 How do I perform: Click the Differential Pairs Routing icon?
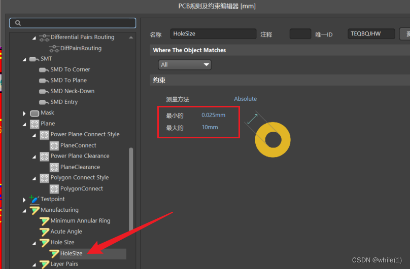click(x=44, y=37)
